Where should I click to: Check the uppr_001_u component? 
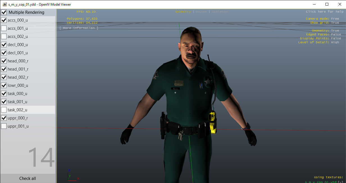tap(4, 126)
